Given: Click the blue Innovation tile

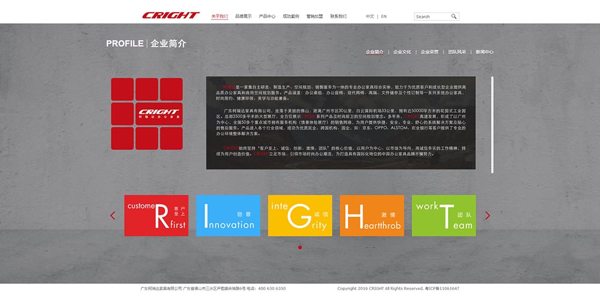Looking at the screenshot, I should 228,216.
